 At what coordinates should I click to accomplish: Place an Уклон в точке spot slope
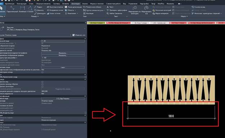(53, 13)
